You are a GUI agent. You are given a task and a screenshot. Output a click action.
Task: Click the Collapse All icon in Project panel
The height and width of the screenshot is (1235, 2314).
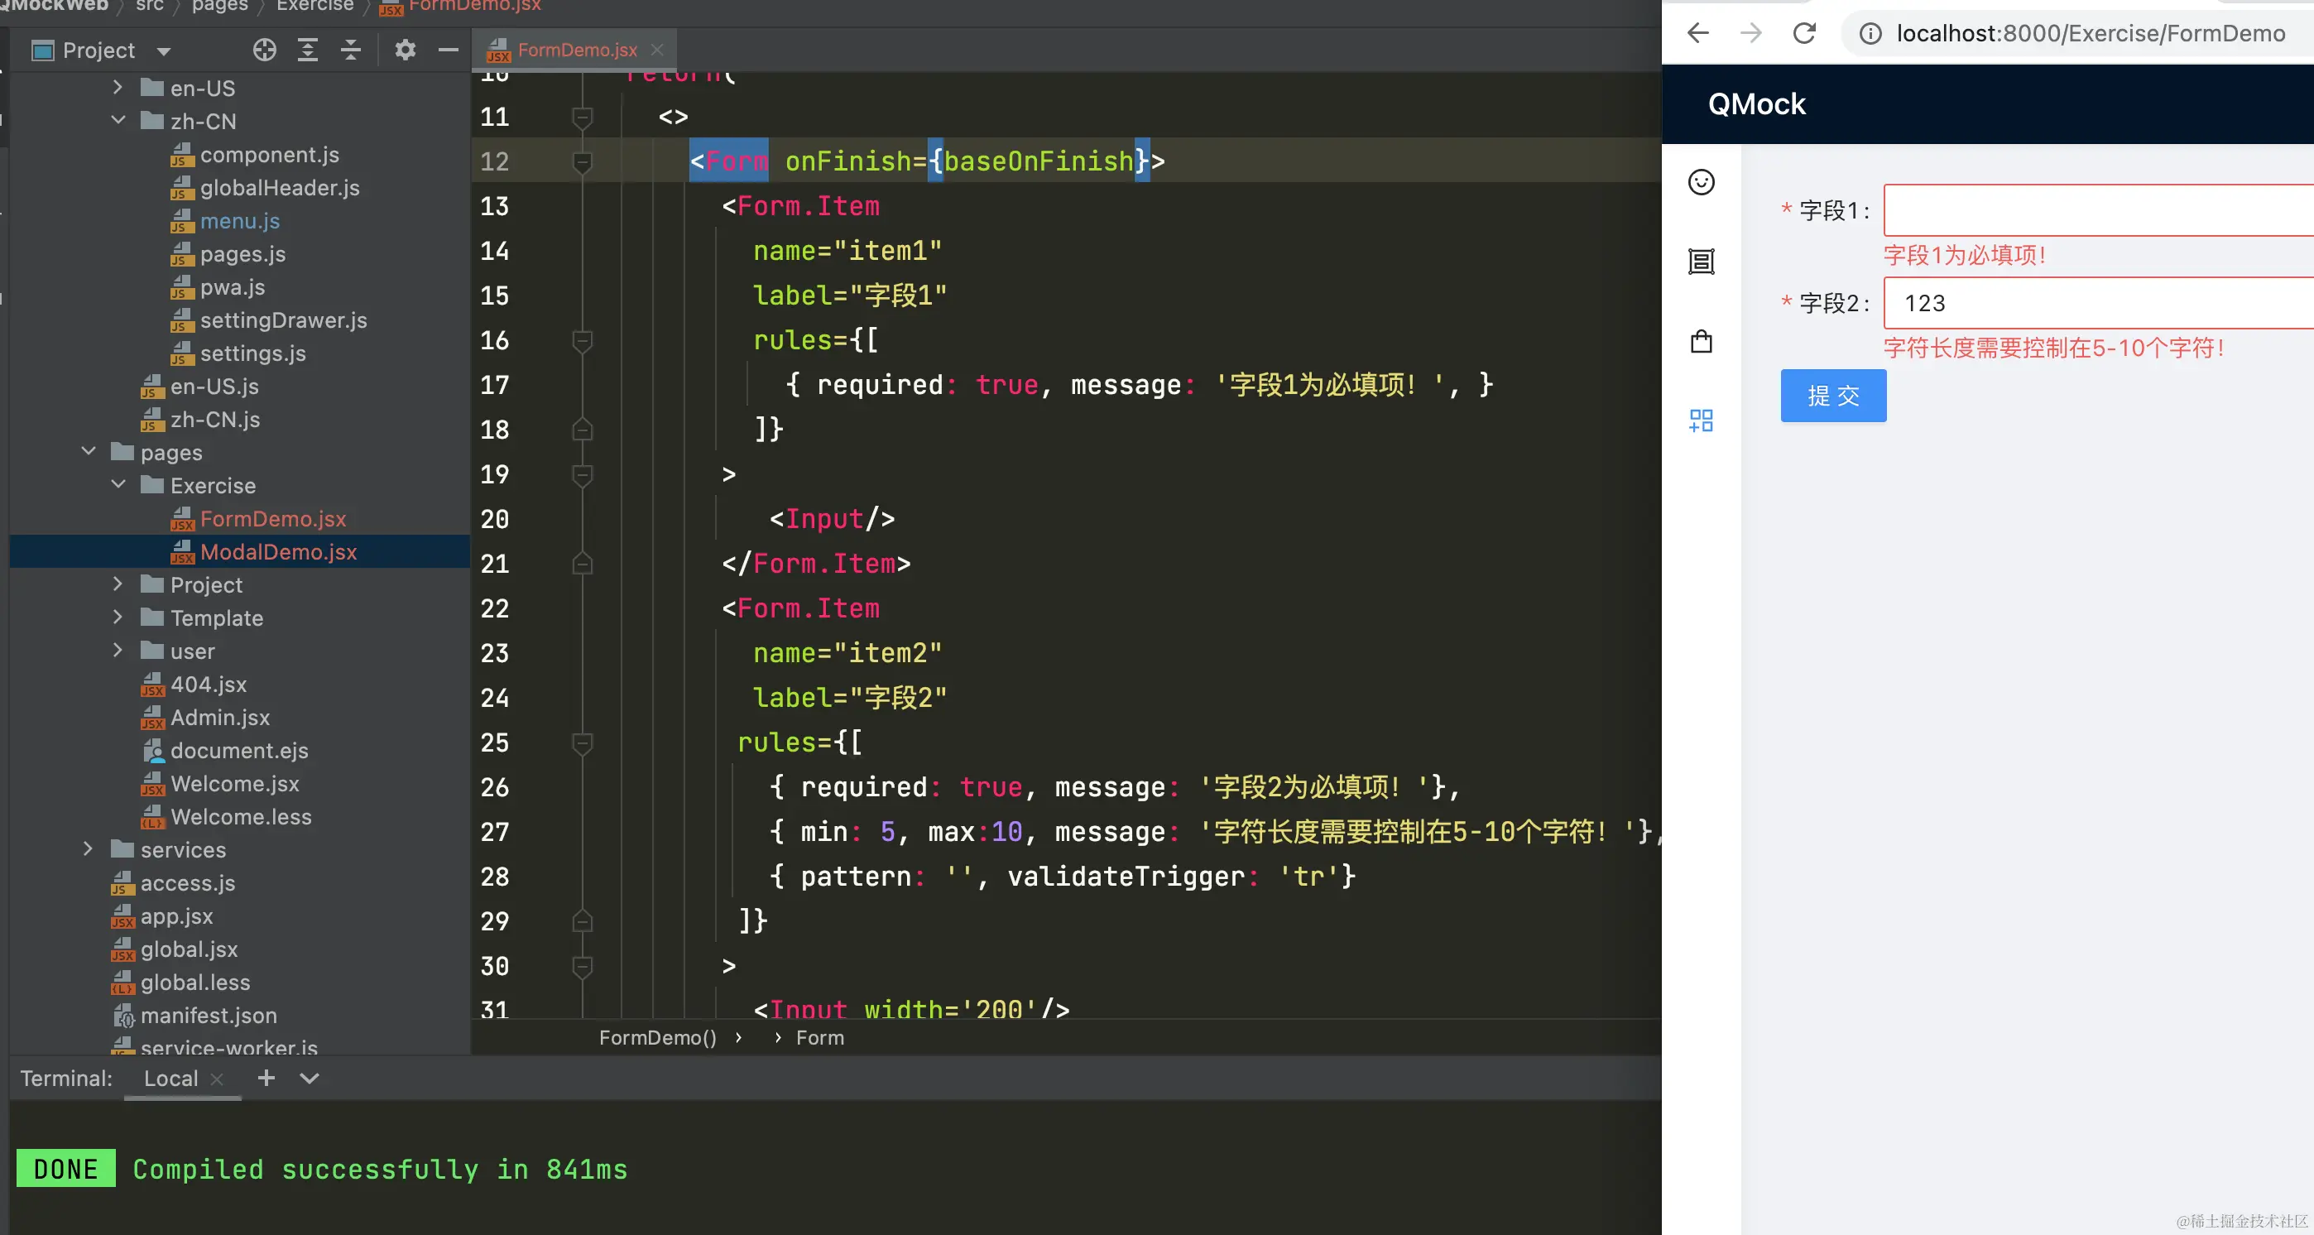pos(351,50)
